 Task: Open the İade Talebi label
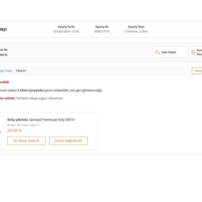click(169, 52)
